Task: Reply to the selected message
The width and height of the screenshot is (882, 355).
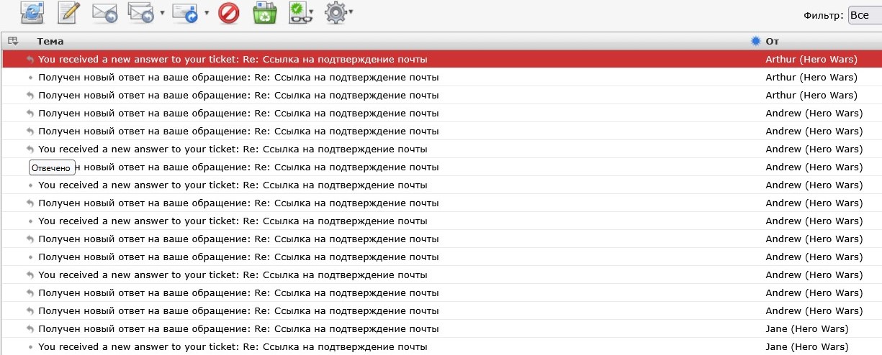Action: coord(105,13)
